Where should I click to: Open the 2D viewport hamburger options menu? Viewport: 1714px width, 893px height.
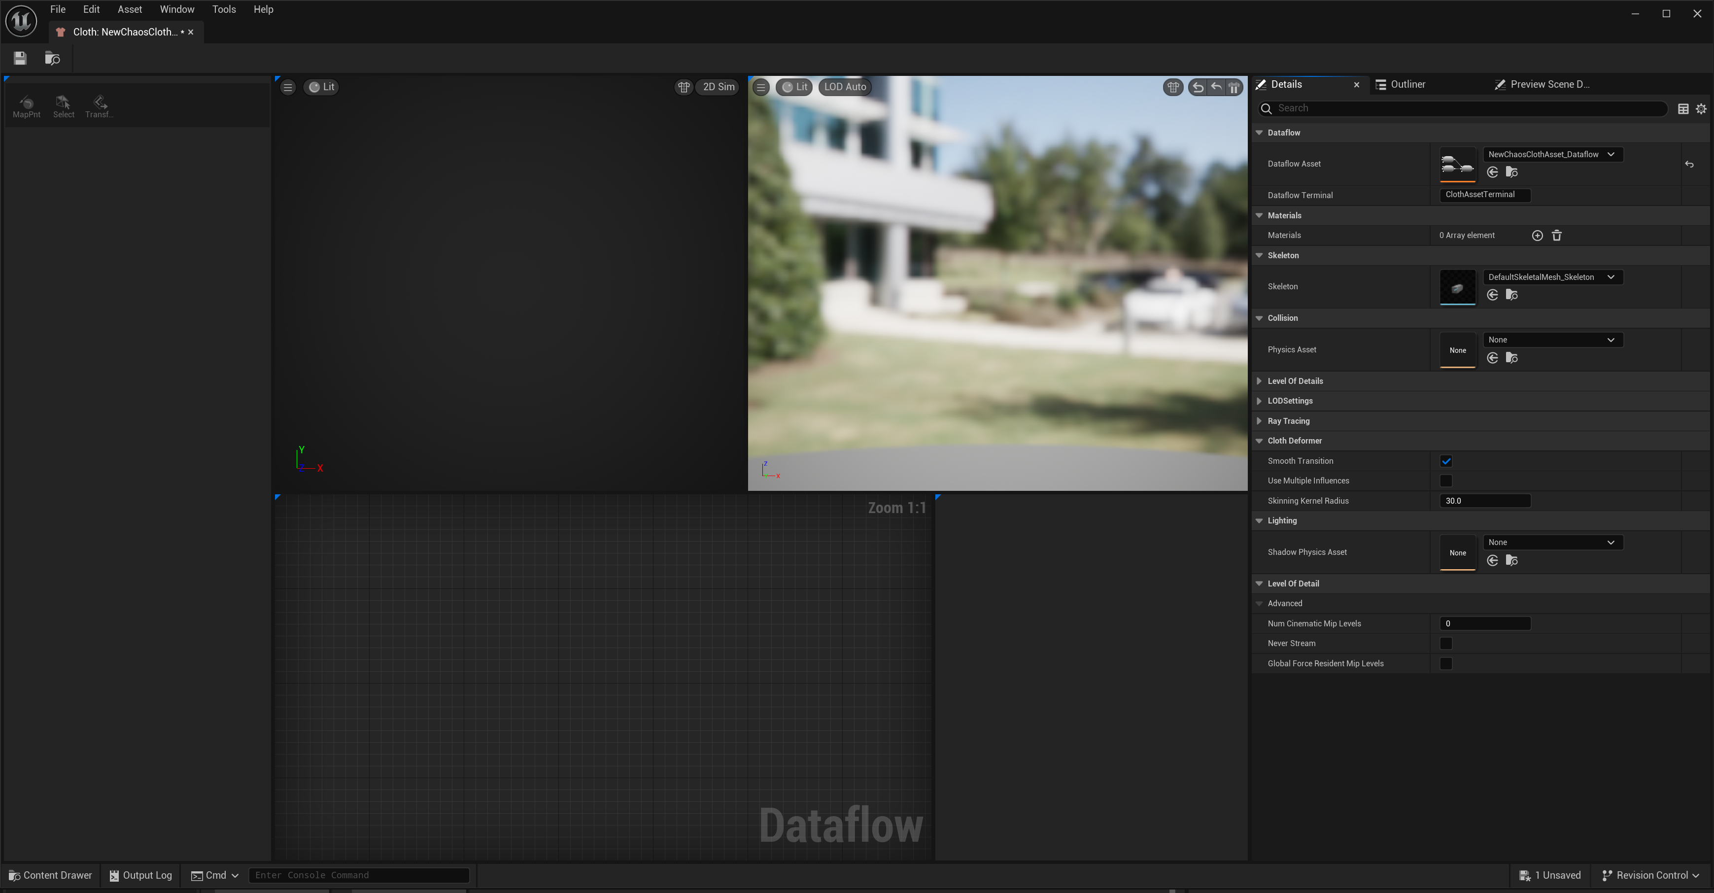click(x=287, y=87)
